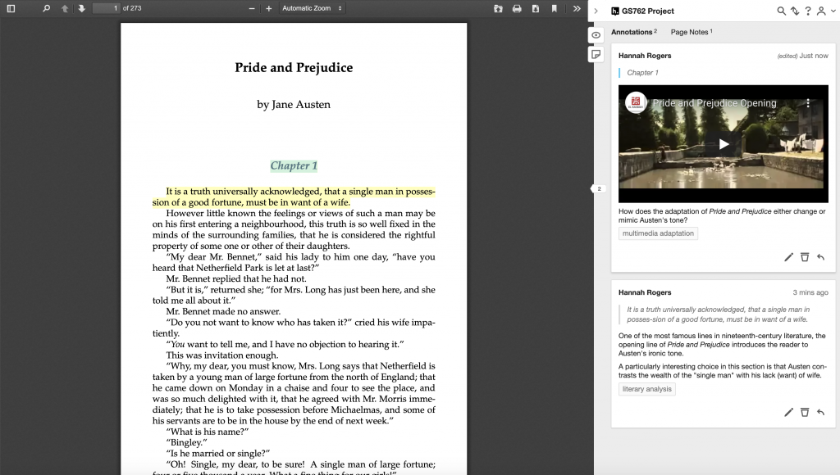Edit the Chapter 1 annotation with the pencil icon

[788, 256]
